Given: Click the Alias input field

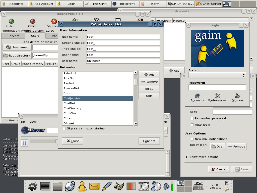Looking at the screenshot, I should (232, 112).
